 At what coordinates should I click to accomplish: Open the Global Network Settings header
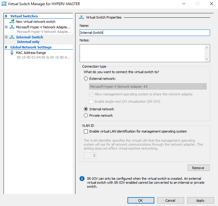pyautogui.click(x=31, y=47)
